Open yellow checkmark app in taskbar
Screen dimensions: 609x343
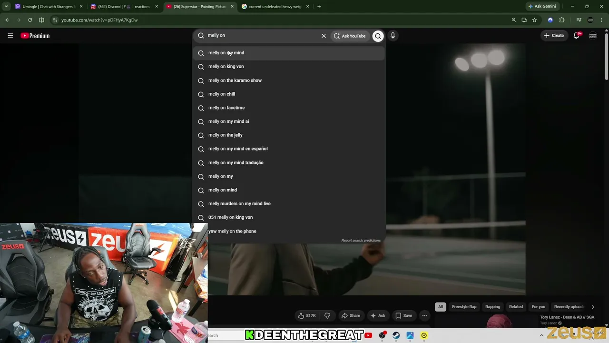pos(424,335)
